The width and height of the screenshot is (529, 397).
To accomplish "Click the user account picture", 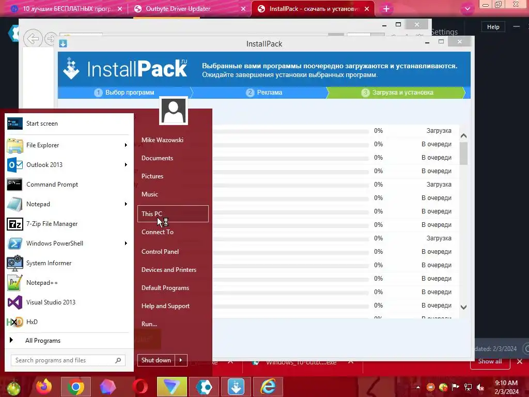I will [174, 111].
